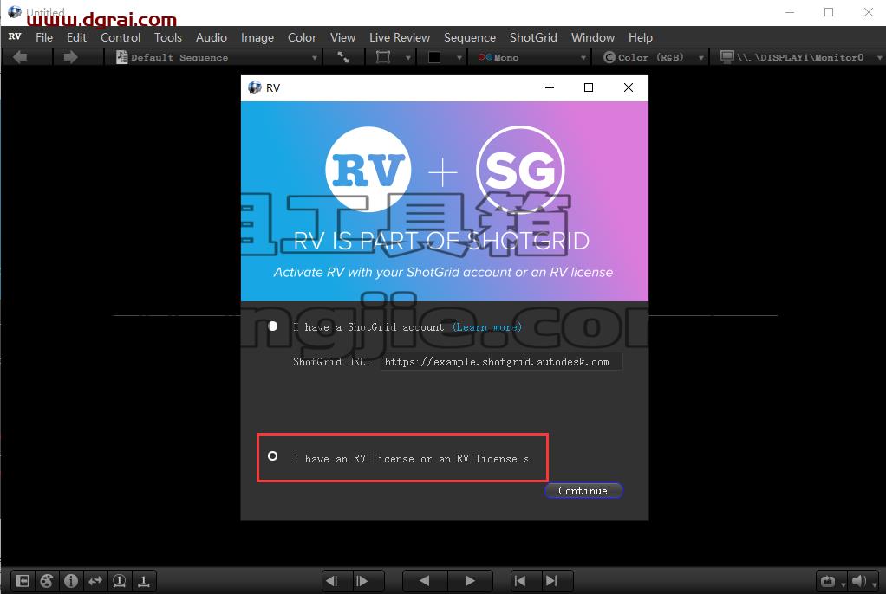
Task: Maximize the RV activation dialog
Action: (589, 87)
